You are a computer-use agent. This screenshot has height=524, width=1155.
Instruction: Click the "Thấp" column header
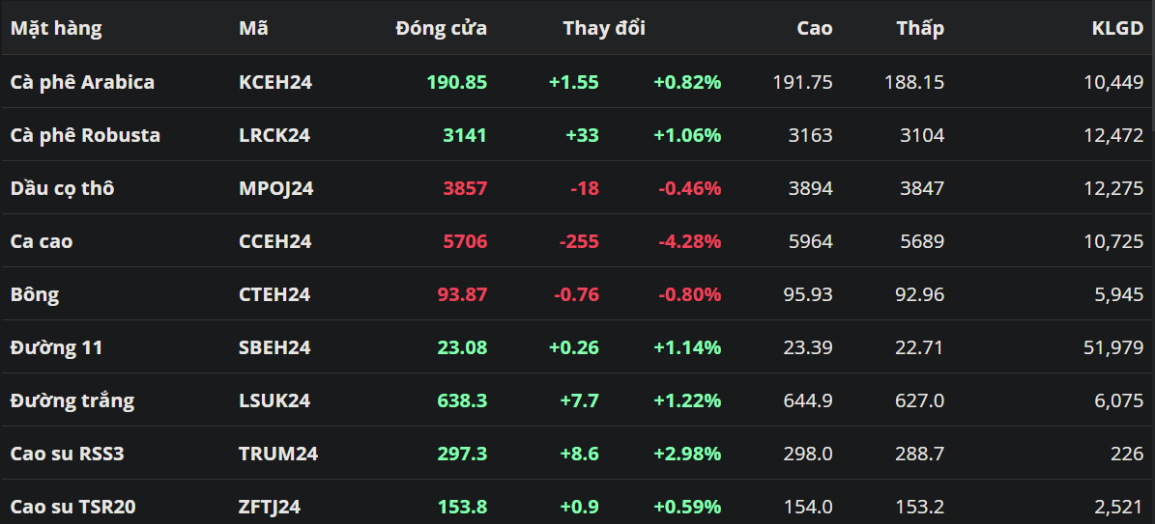coord(919,28)
